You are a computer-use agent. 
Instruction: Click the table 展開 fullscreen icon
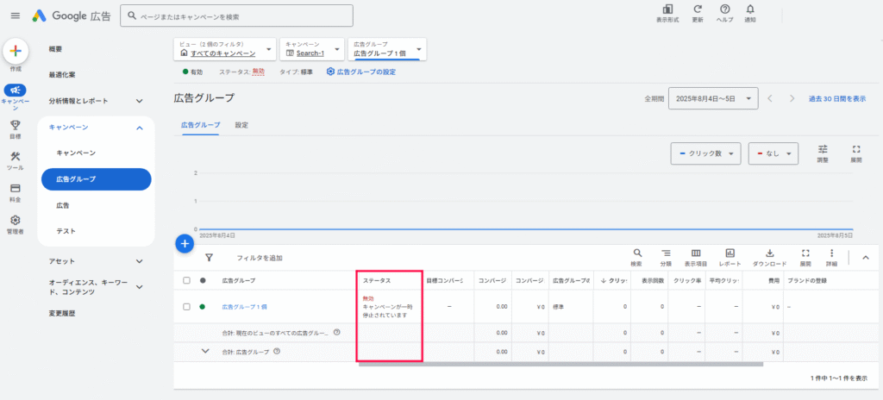pos(805,253)
